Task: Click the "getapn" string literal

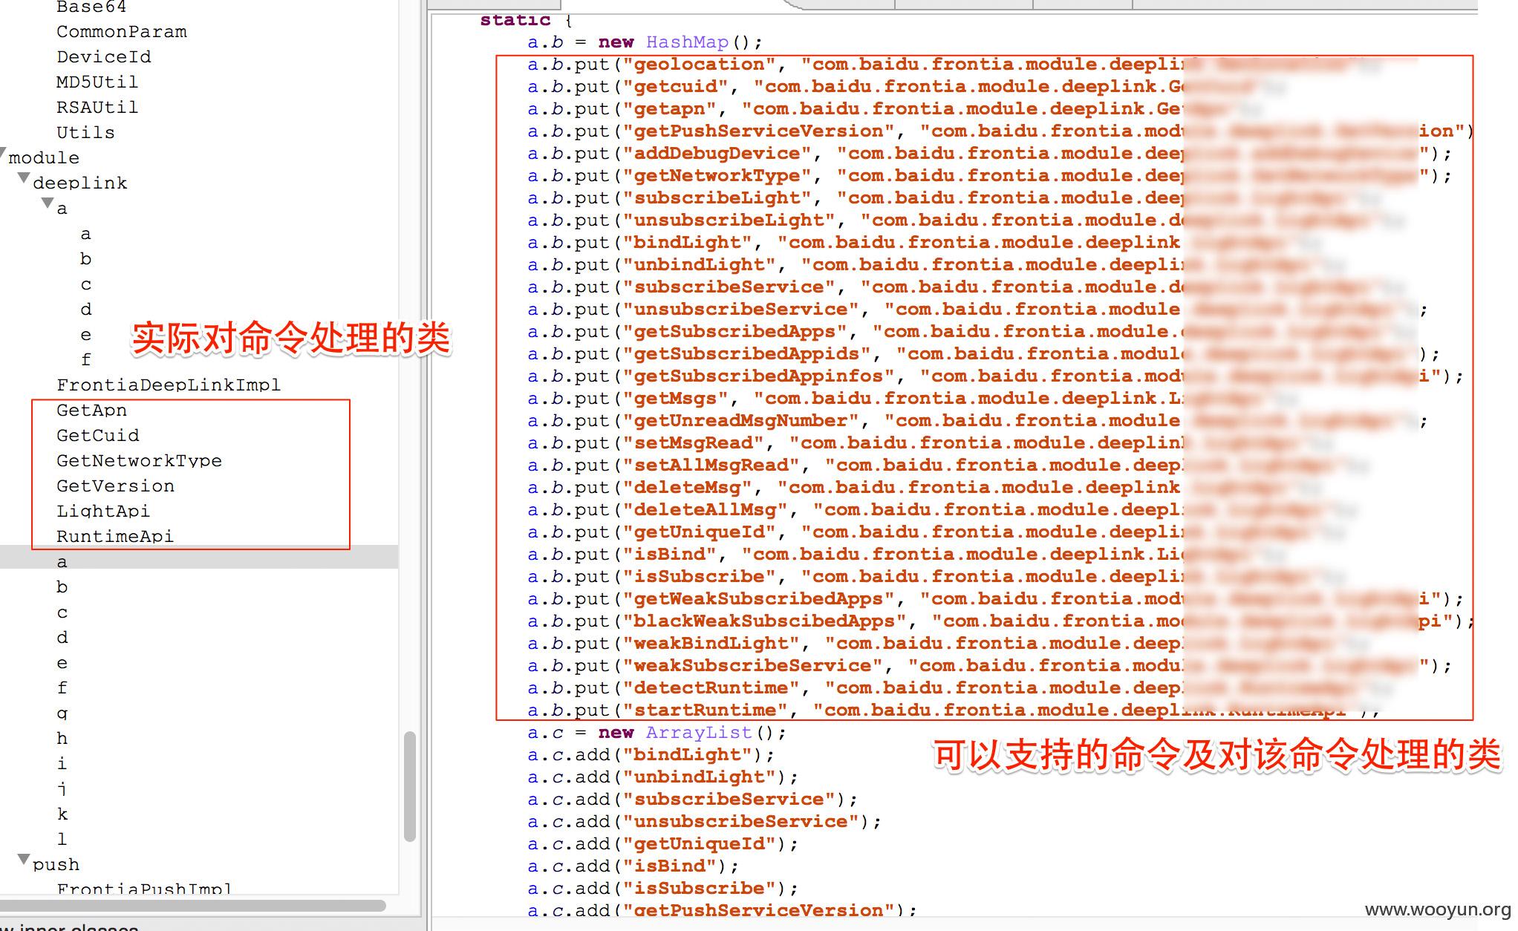Action: [x=669, y=109]
